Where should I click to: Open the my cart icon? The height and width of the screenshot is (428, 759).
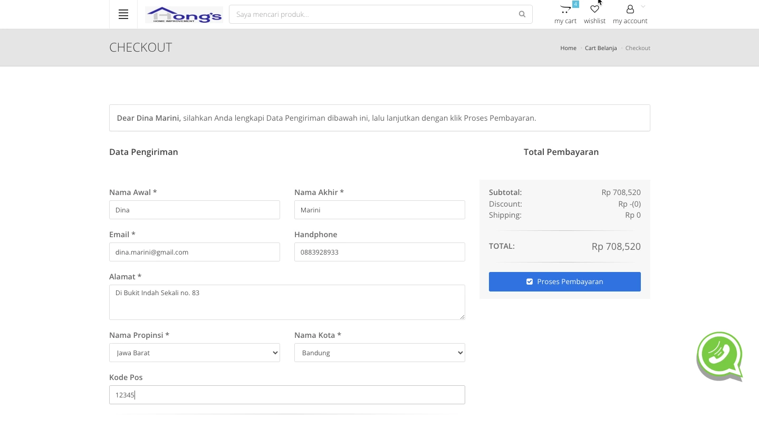(x=565, y=9)
